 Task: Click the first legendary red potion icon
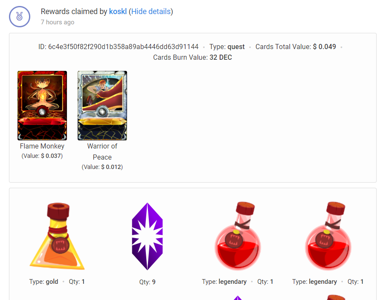(238, 236)
